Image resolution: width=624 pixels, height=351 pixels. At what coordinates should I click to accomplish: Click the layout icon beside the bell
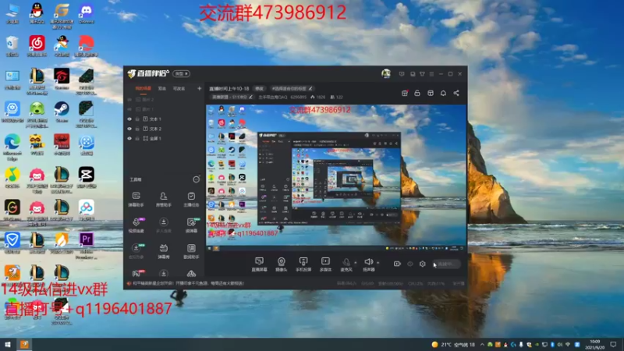click(x=431, y=93)
